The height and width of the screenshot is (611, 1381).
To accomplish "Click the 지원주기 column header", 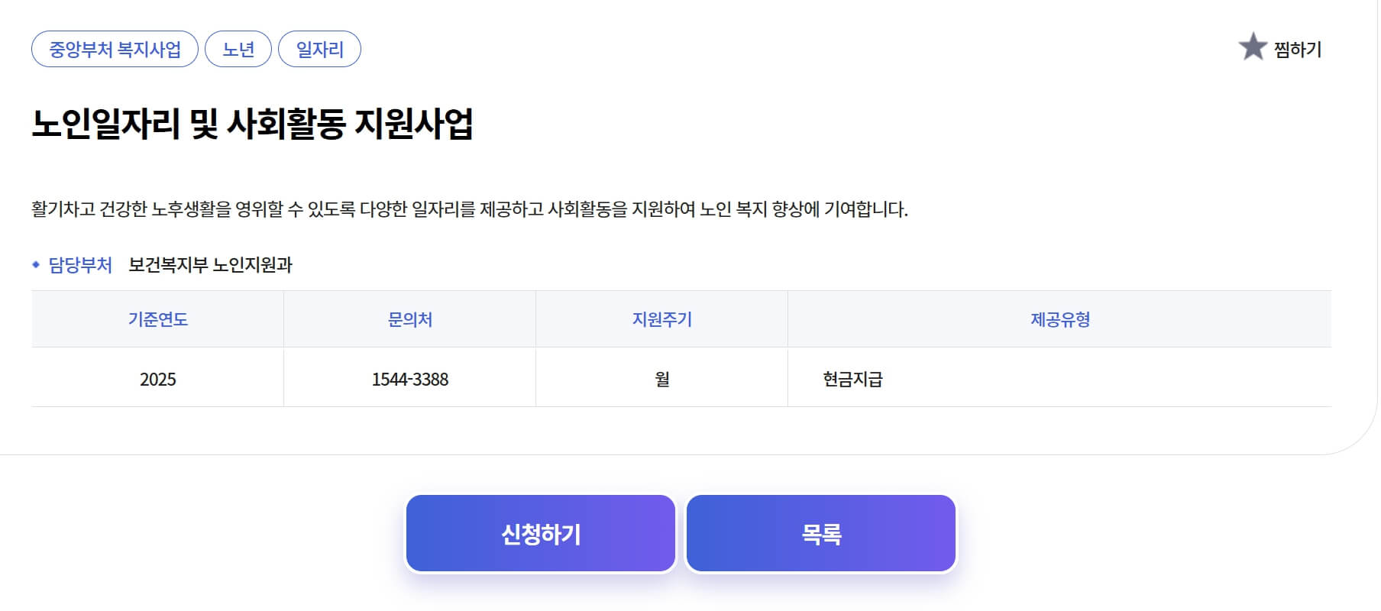I will (661, 319).
